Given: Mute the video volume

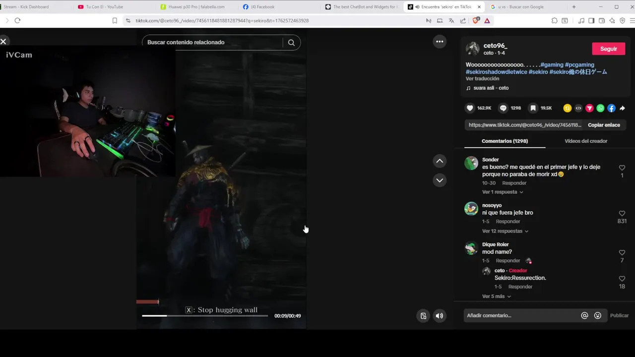Looking at the screenshot, I should [440, 316].
